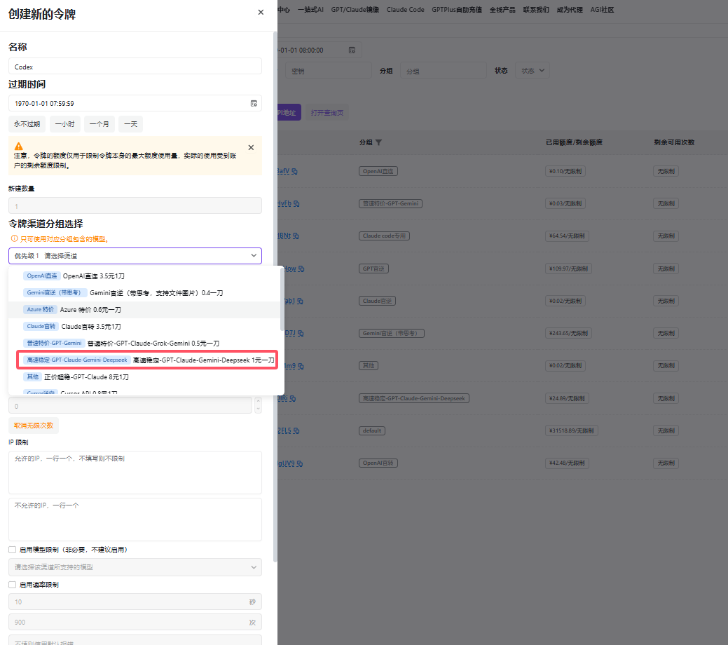Screen dimensions: 728x645
Task: Copy the key ending in How
Action: pos(301,269)
